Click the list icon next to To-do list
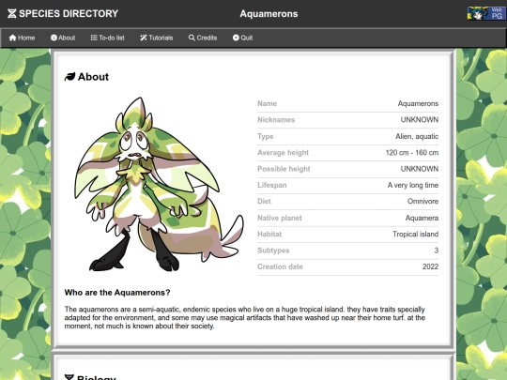The width and height of the screenshot is (507, 380). (x=94, y=38)
